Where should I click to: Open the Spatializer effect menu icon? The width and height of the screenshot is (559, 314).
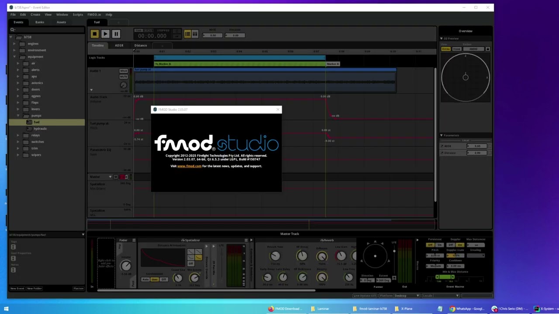click(246, 240)
